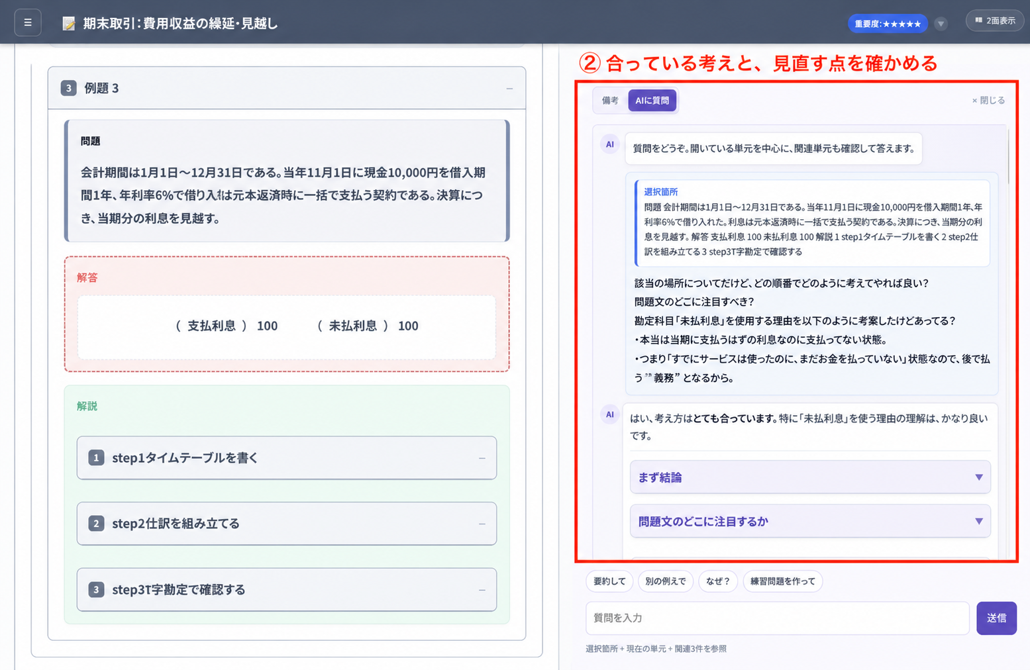Click the step3 number badge
Screen dimensions: 1030x670
tap(96, 589)
